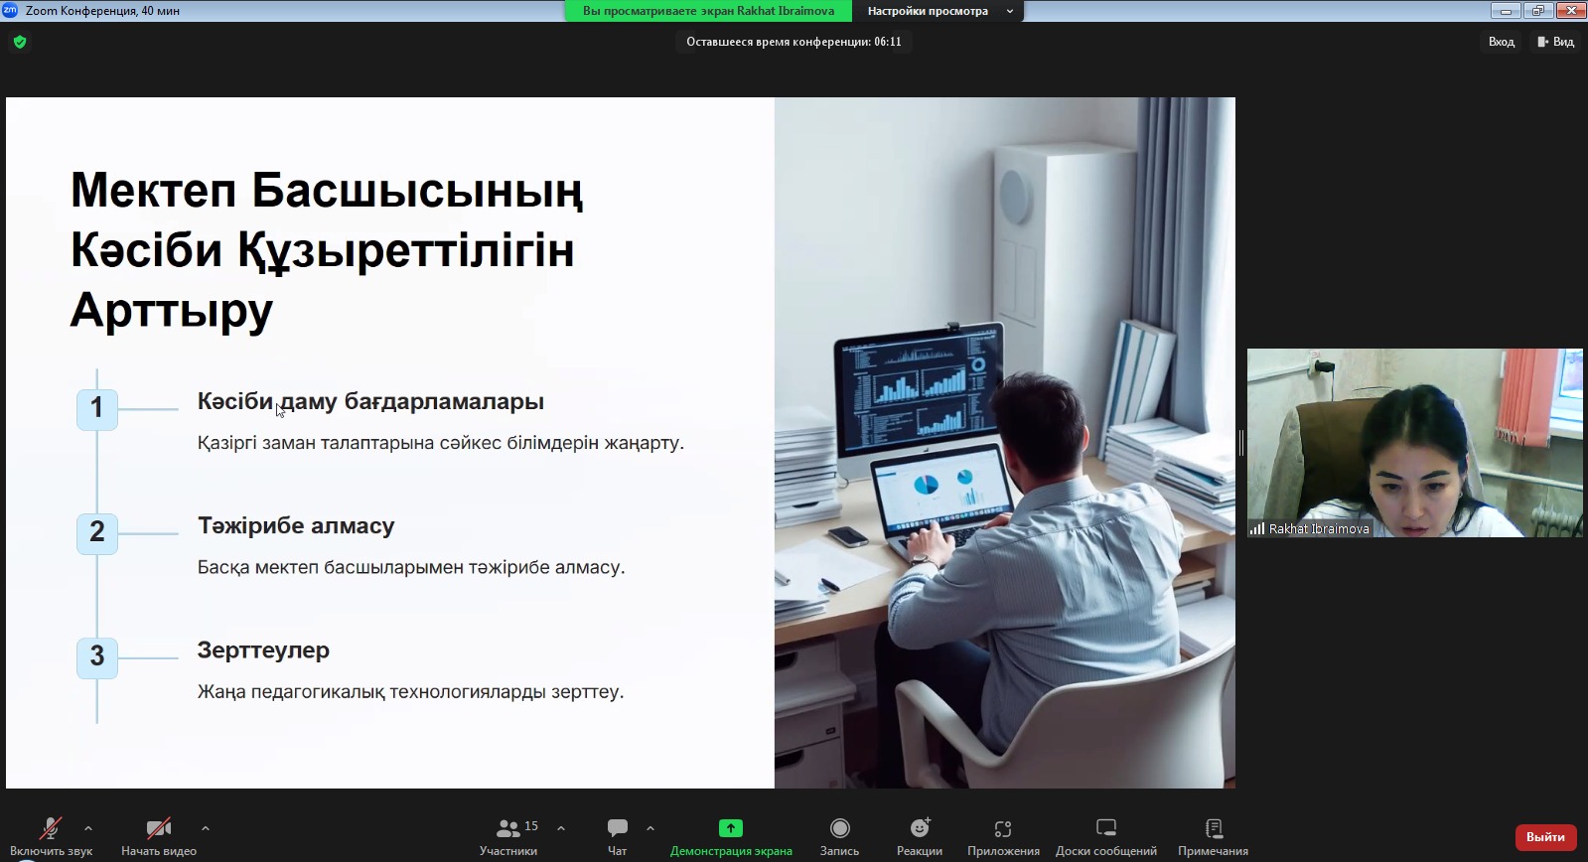Restore down the Zoom window
Screen dimensions: 1588x862
pyautogui.click(x=1538, y=11)
